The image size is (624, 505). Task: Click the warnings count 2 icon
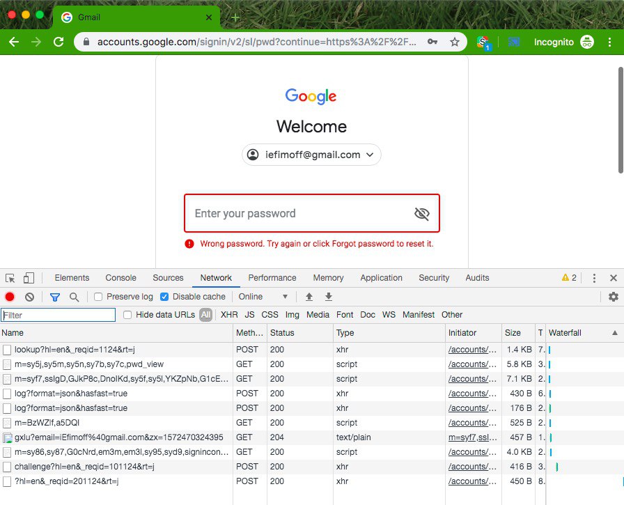pyautogui.click(x=569, y=278)
